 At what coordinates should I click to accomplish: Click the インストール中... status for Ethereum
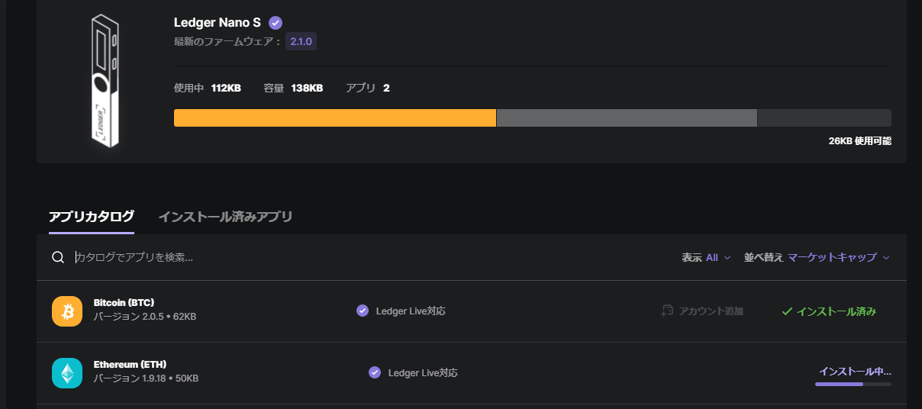[x=855, y=371]
